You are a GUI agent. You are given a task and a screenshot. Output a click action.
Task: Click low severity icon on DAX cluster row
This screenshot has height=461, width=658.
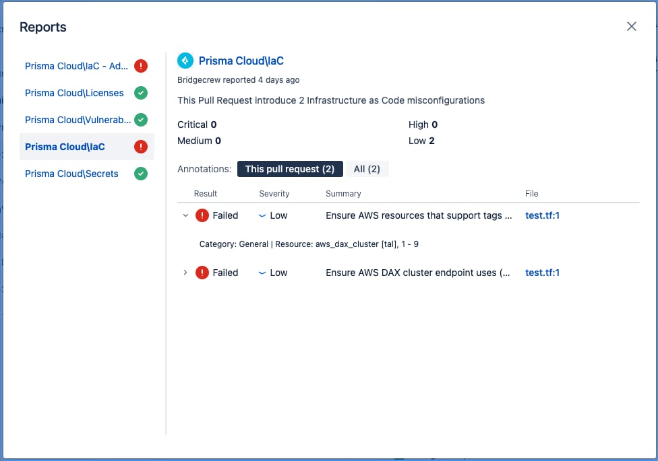click(x=262, y=273)
